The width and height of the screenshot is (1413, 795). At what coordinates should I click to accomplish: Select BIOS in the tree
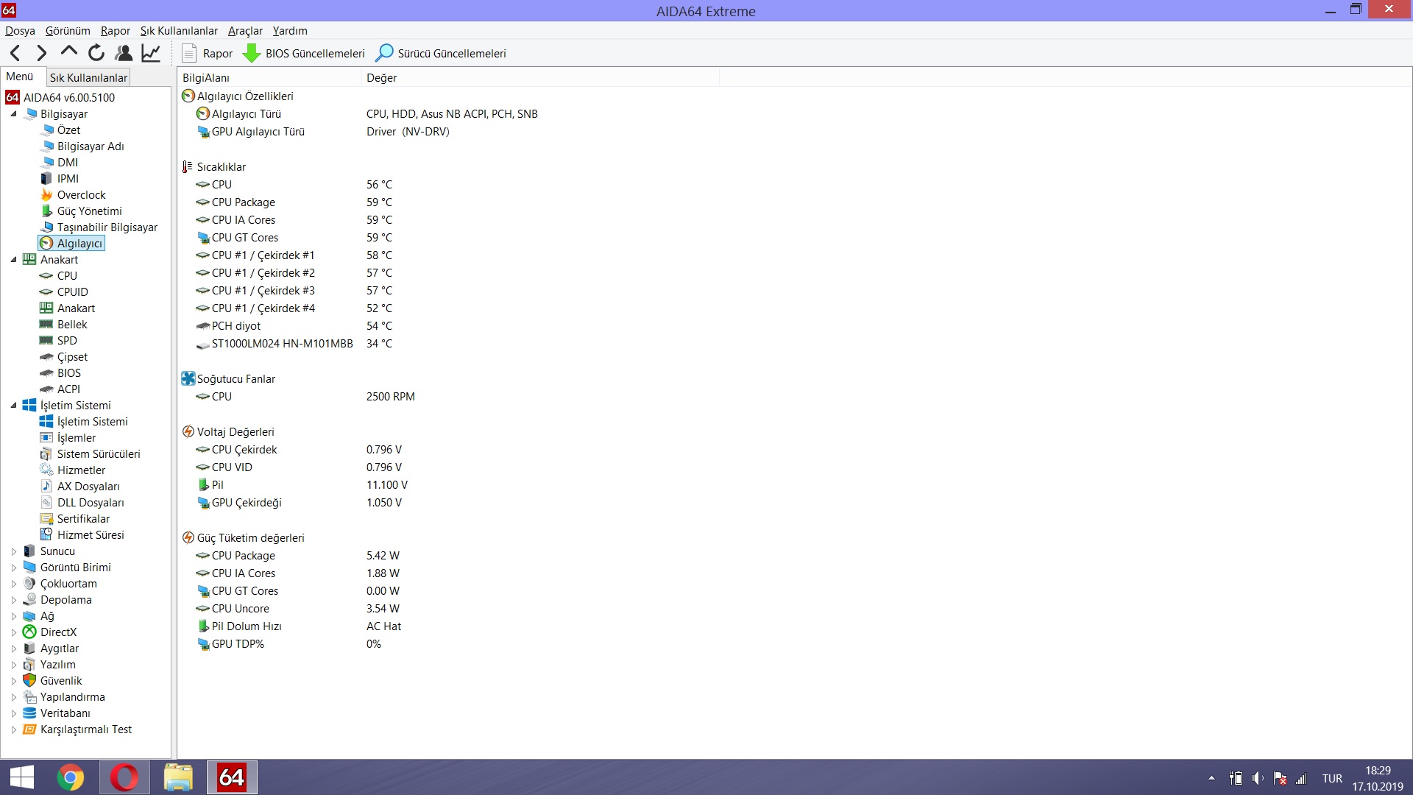point(69,373)
